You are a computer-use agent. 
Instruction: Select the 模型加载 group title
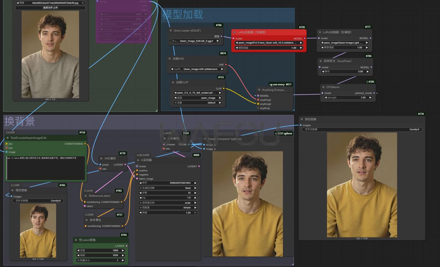click(x=183, y=14)
